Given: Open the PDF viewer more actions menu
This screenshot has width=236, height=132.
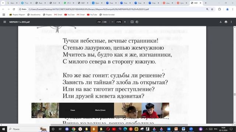Looking at the screenshot, I should click(231, 22).
